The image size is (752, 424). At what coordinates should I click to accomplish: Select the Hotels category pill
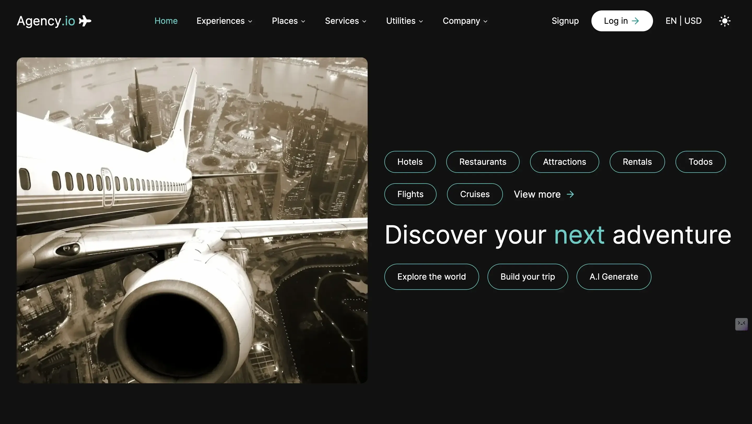(x=410, y=162)
